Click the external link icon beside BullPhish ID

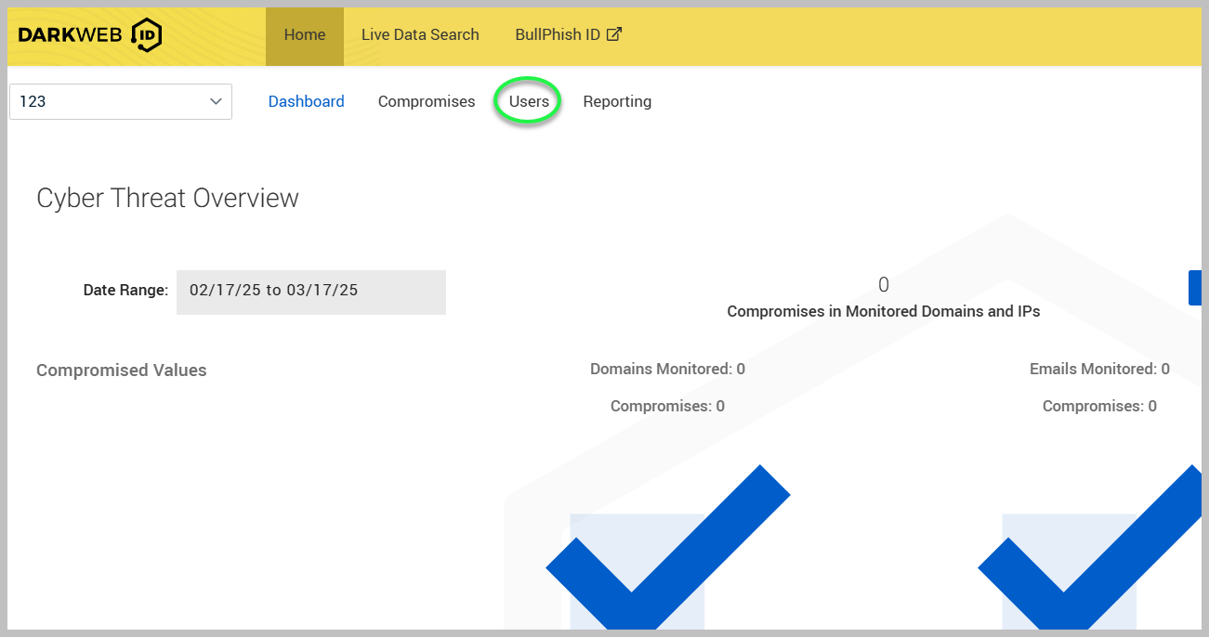(x=613, y=34)
